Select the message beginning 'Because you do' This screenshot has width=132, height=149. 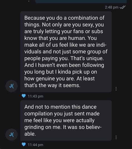pos(66,52)
